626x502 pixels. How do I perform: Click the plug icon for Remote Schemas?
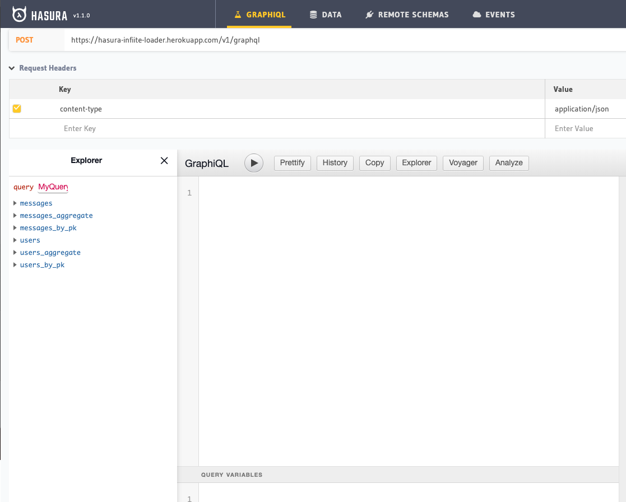click(x=369, y=15)
